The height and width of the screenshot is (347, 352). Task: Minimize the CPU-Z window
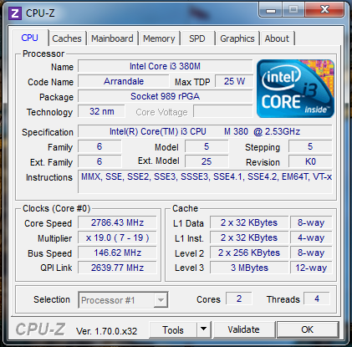tap(271, 10)
